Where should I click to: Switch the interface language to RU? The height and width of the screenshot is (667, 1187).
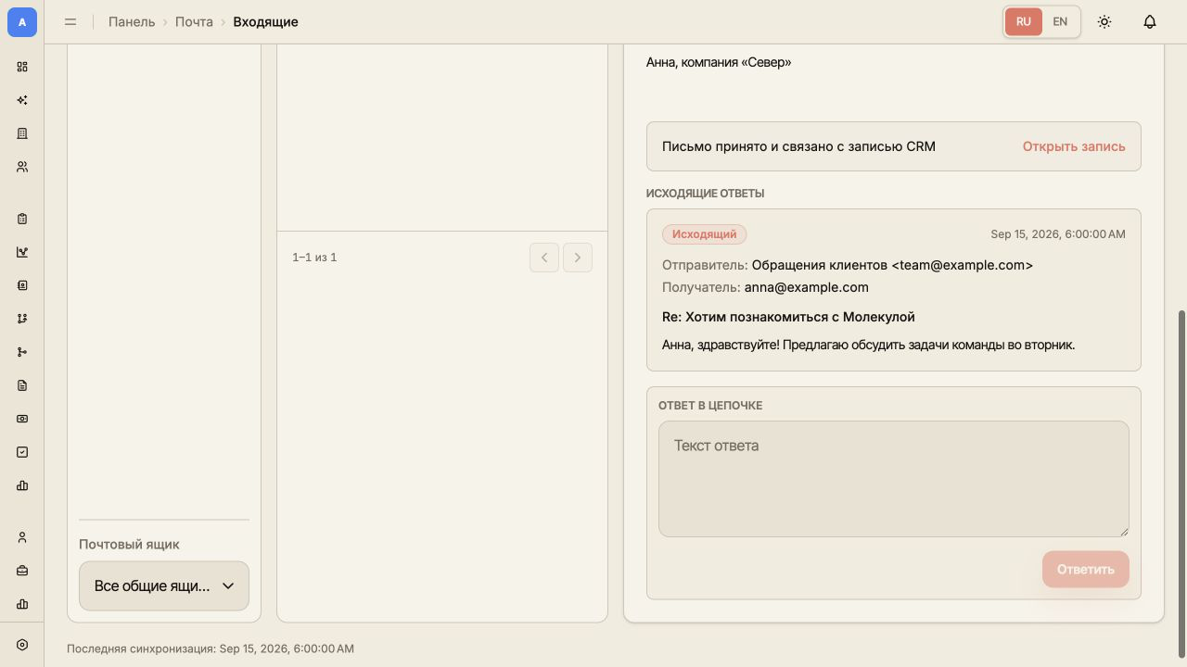click(x=1024, y=21)
